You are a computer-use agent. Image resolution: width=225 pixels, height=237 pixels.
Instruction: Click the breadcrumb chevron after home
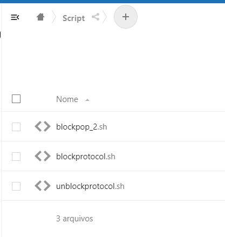54,17
